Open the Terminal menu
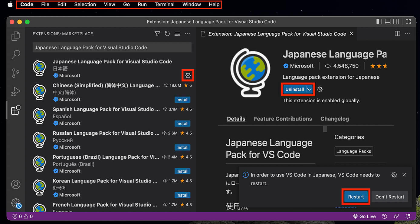 tap(165, 5)
